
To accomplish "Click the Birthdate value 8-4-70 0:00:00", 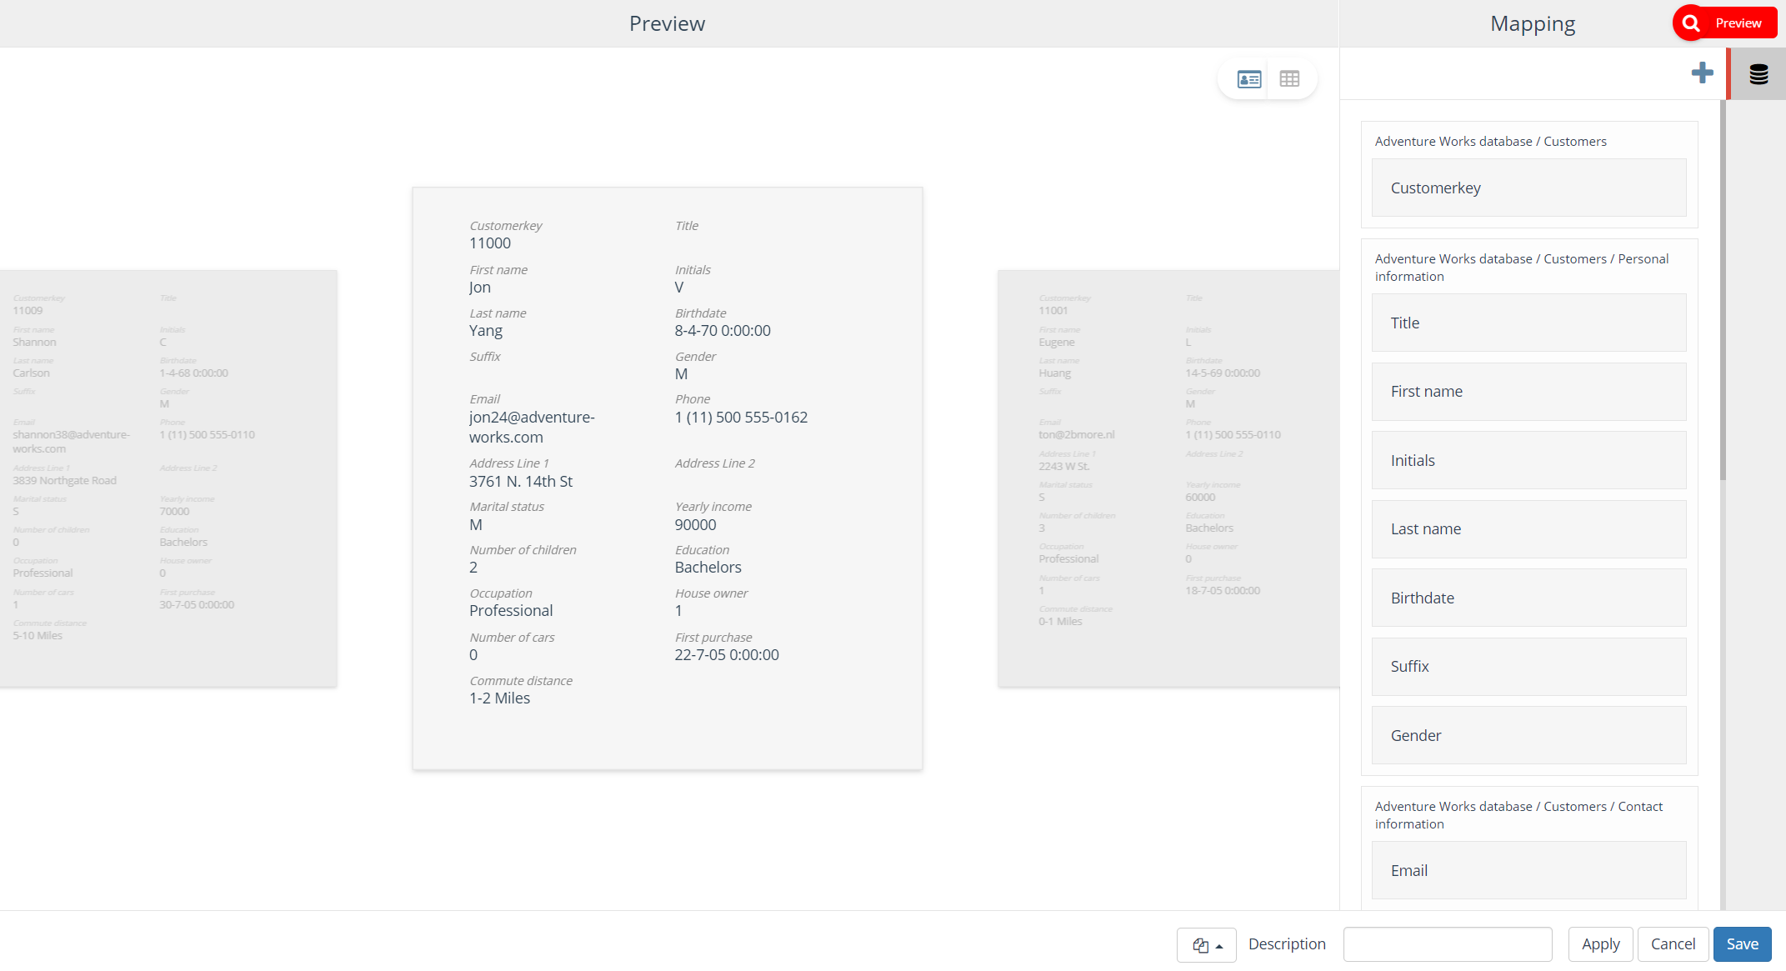I will pyautogui.click(x=723, y=331).
